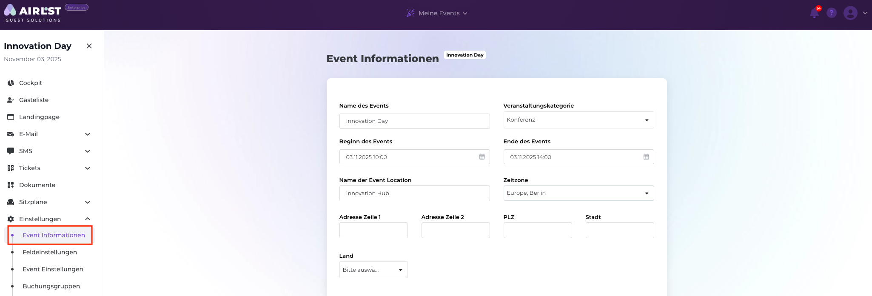
Task: Expand the E-Mail submenu chevron
Action: [x=88, y=134]
